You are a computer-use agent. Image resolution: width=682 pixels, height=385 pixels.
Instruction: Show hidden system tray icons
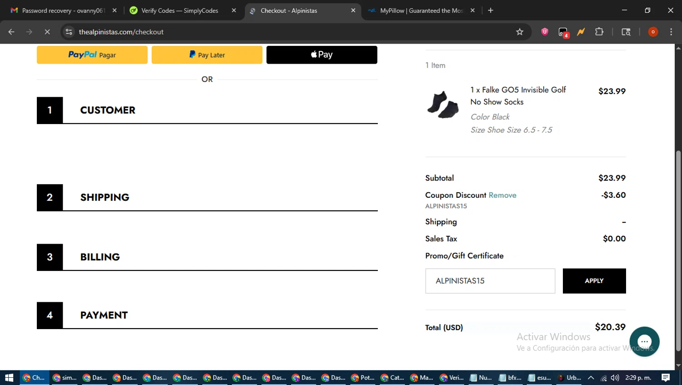click(x=591, y=378)
